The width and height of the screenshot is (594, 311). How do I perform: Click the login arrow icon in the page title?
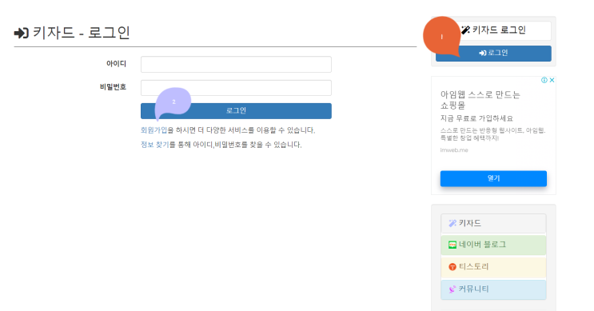pyautogui.click(x=22, y=34)
